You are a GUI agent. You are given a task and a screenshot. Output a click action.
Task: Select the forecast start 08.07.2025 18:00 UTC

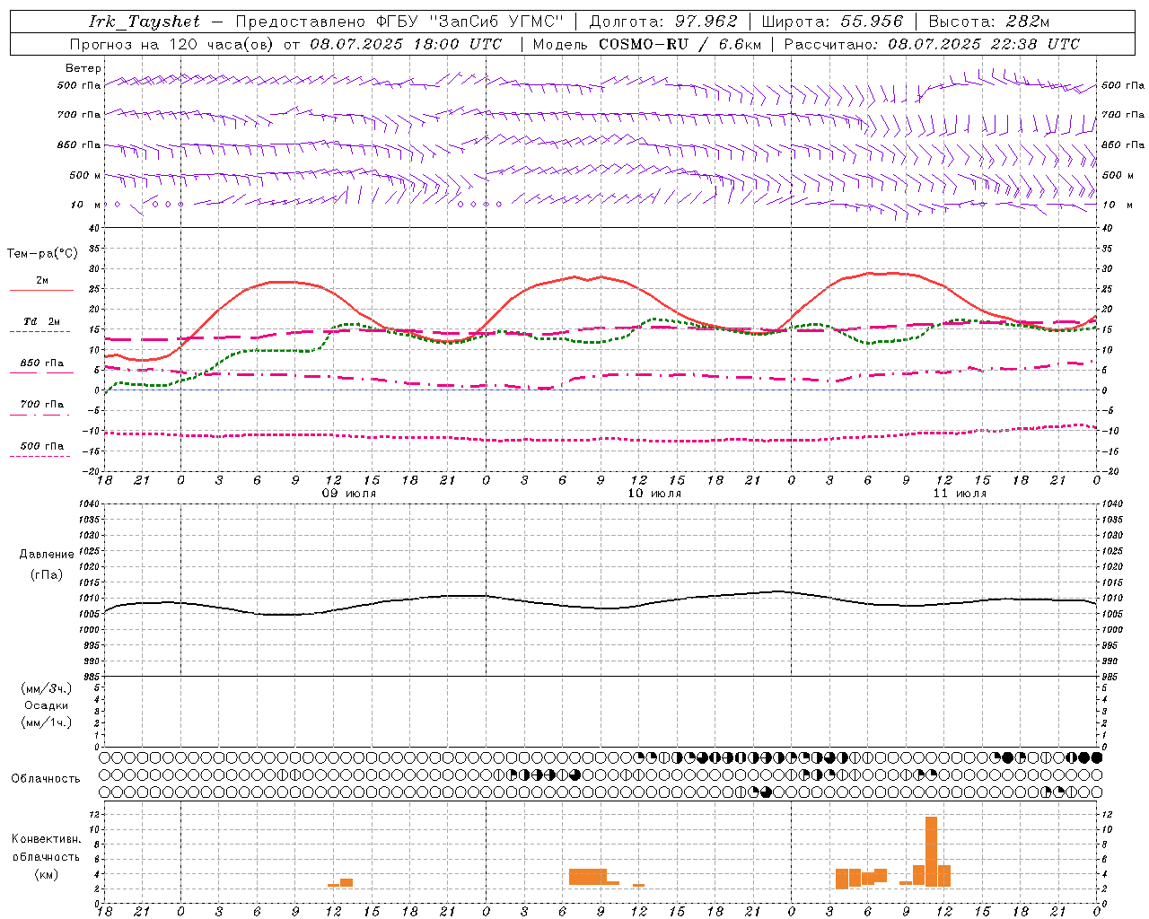click(x=406, y=44)
